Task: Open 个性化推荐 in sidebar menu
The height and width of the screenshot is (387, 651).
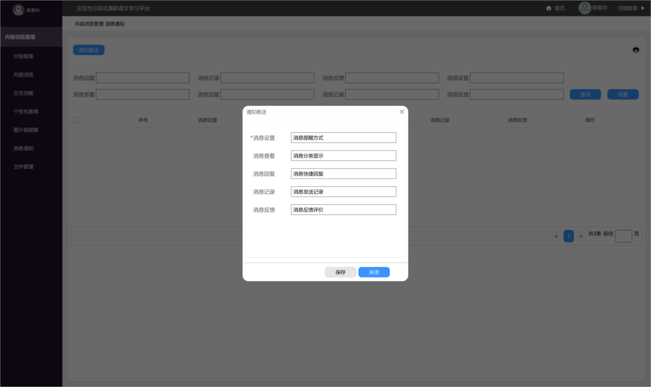Action: pyautogui.click(x=26, y=111)
